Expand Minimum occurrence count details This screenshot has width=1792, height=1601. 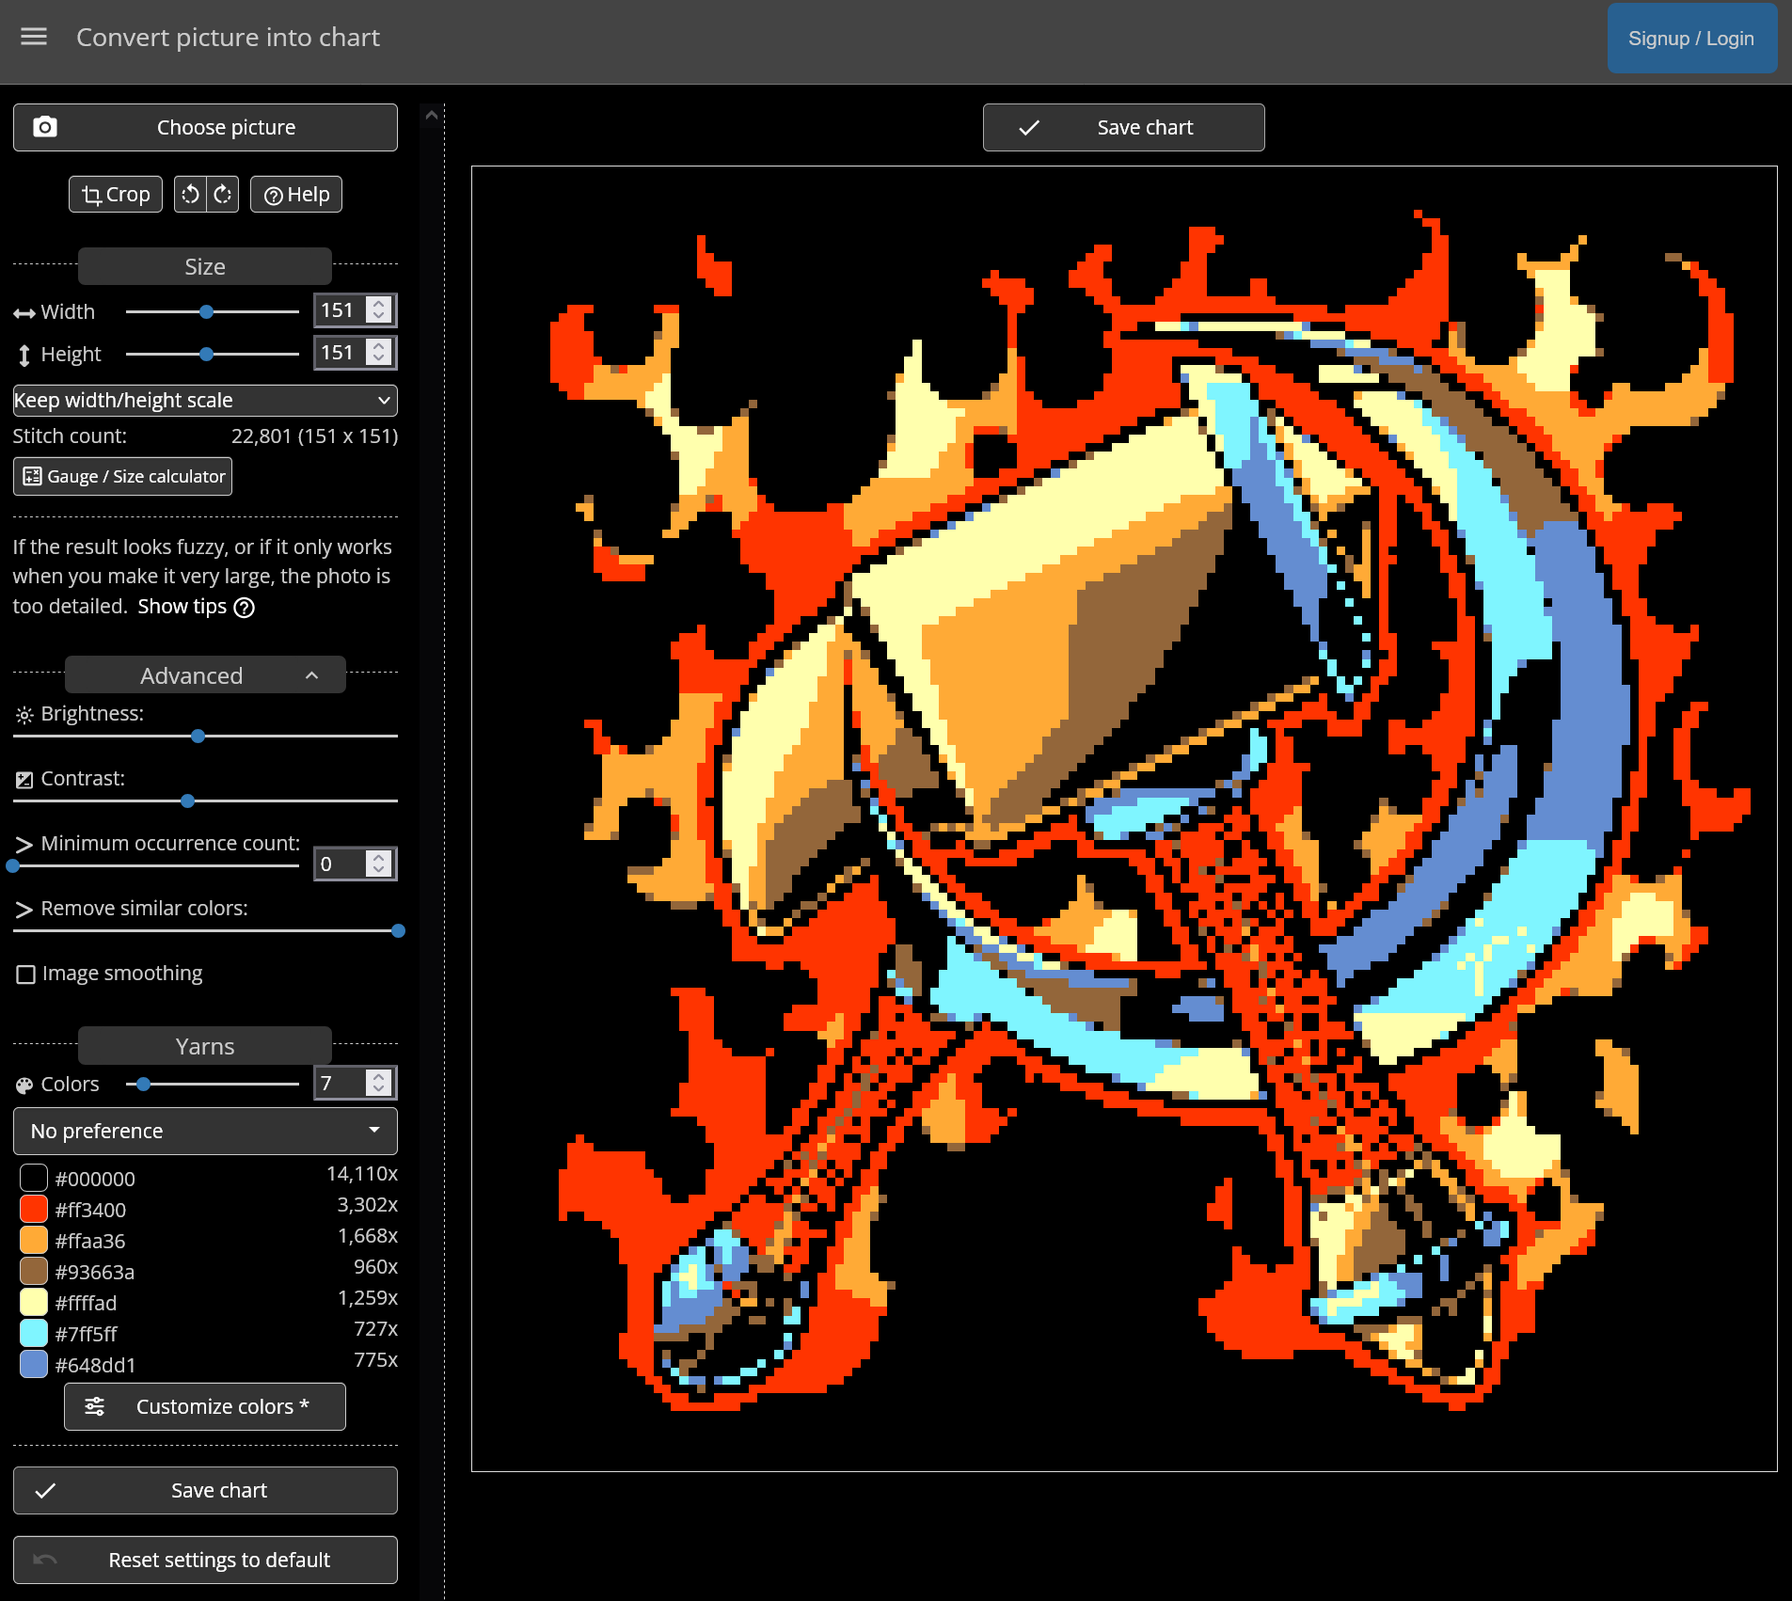[24, 845]
